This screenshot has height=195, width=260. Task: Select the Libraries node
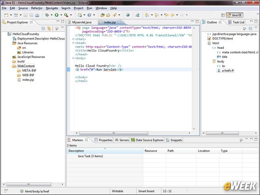point(25,52)
